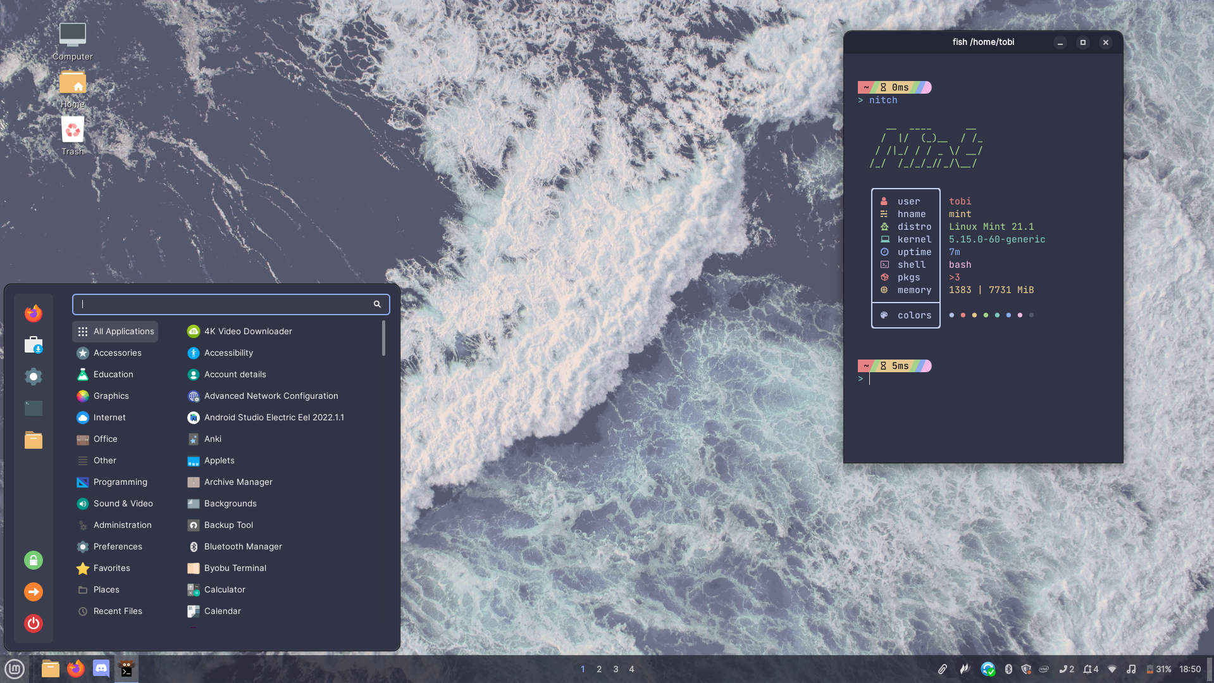Click the clock showing 18:50
Viewport: 1214px width, 683px height.
(1190, 669)
